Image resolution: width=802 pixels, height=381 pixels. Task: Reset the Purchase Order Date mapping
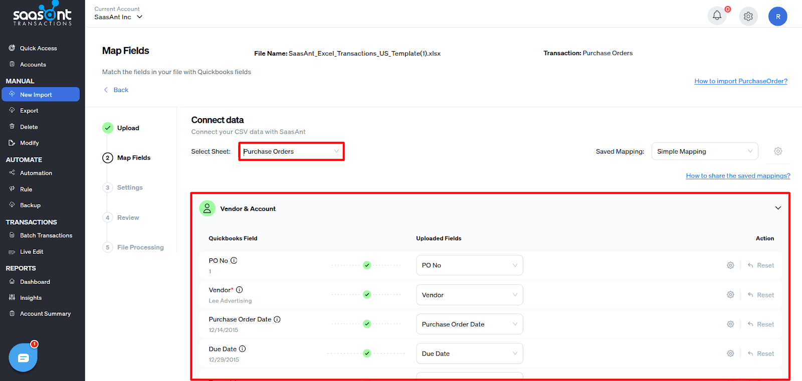pyautogui.click(x=761, y=324)
